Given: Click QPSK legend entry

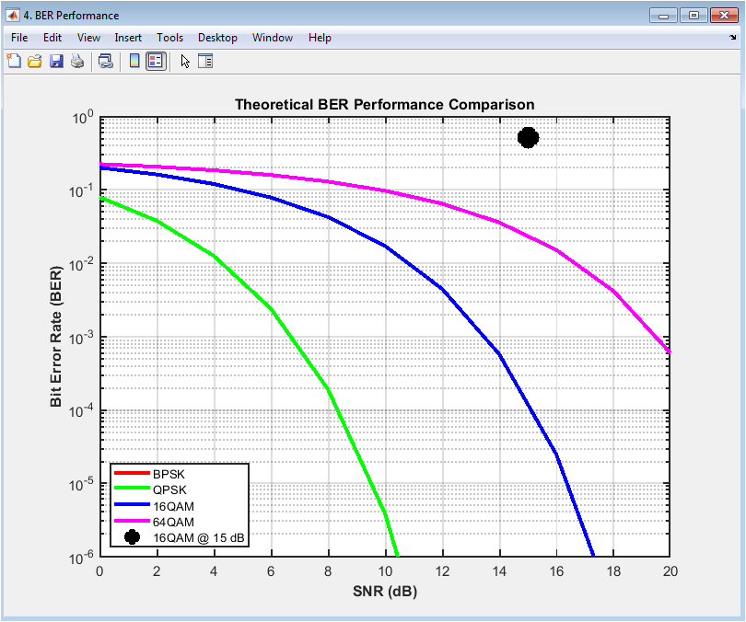Looking at the screenshot, I should pyautogui.click(x=169, y=490).
